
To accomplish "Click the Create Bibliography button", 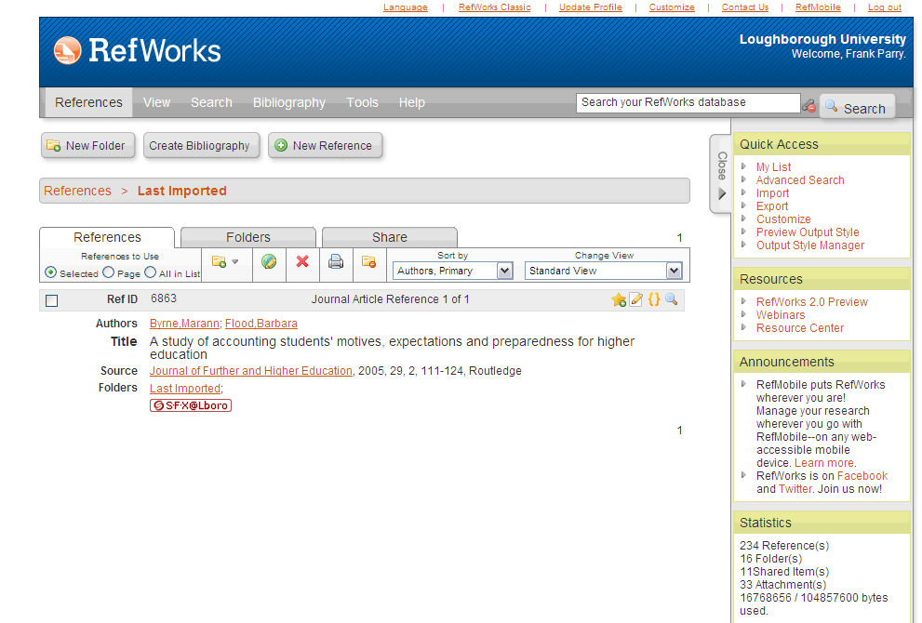I will pos(199,146).
